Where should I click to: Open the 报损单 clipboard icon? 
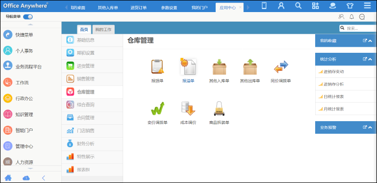[x=157, y=66]
